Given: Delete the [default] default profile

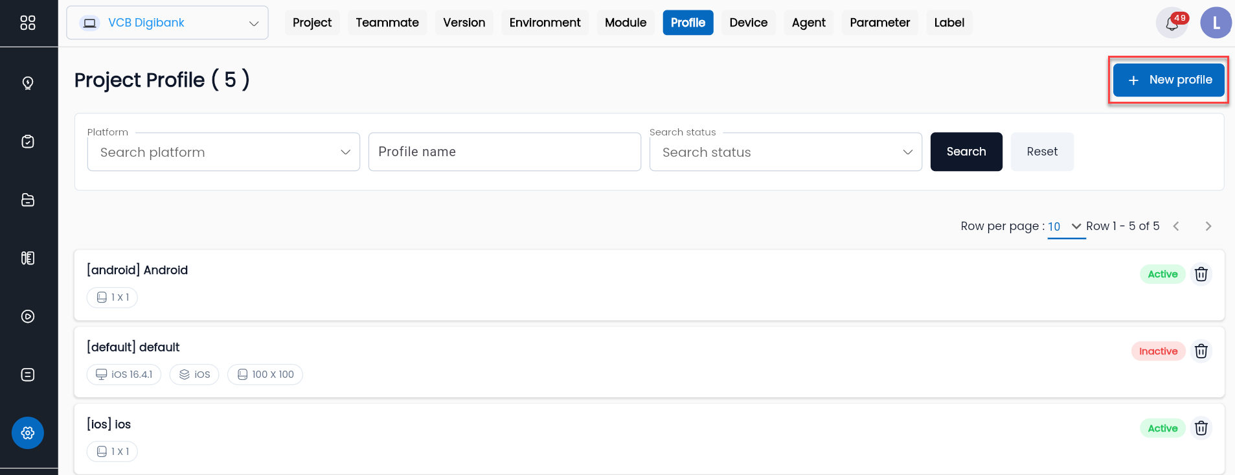Looking at the screenshot, I should (1201, 351).
